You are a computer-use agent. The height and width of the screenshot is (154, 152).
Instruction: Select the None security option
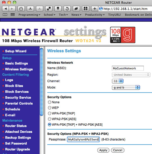click(49, 102)
